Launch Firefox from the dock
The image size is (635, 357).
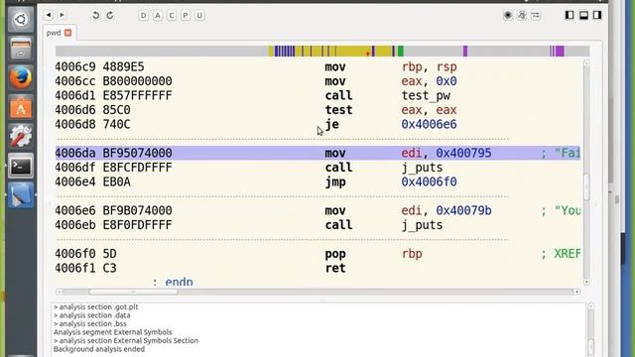[x=20, y=77]
